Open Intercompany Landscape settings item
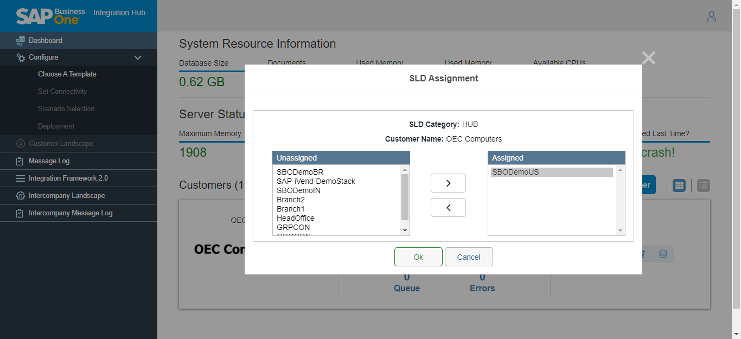This screenshot has height=339, width=741. tap(67, 196)
